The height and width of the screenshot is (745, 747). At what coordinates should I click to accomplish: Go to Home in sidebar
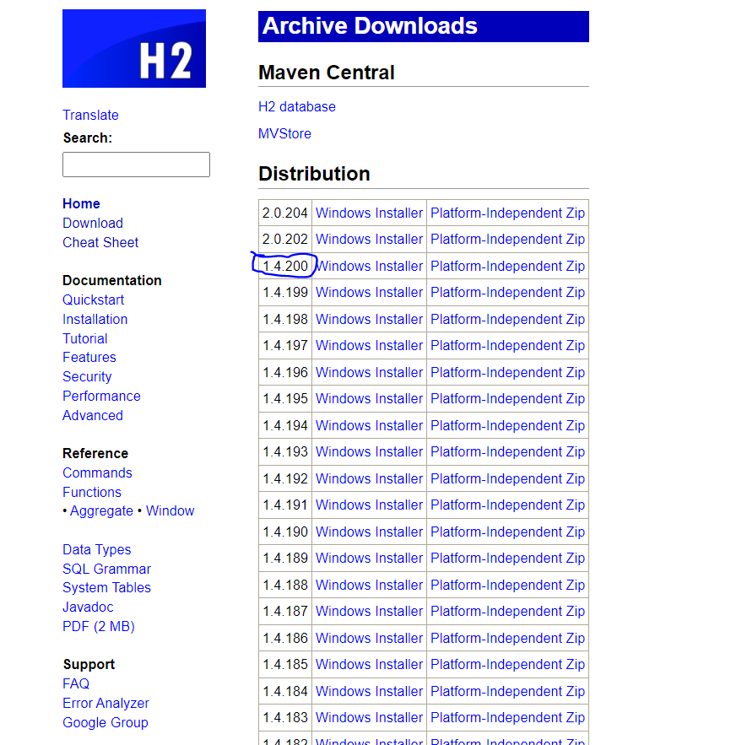82,204
